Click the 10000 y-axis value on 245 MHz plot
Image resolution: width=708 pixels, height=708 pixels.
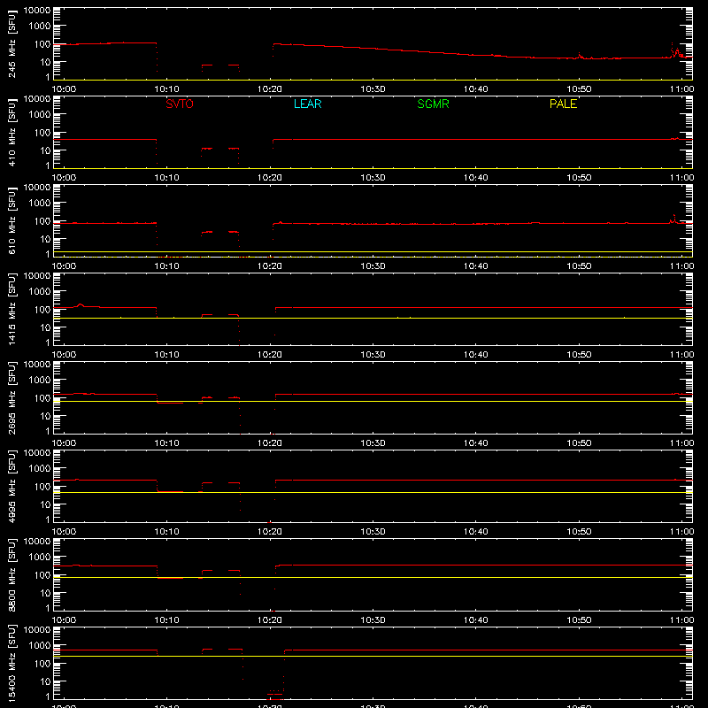click(37, 11)
